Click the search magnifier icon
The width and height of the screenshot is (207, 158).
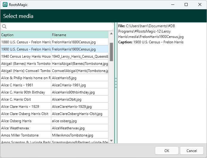coord(4,26)
